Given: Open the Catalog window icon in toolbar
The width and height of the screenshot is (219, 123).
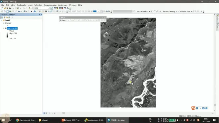Looking at the screenshot, I should 57,8.
